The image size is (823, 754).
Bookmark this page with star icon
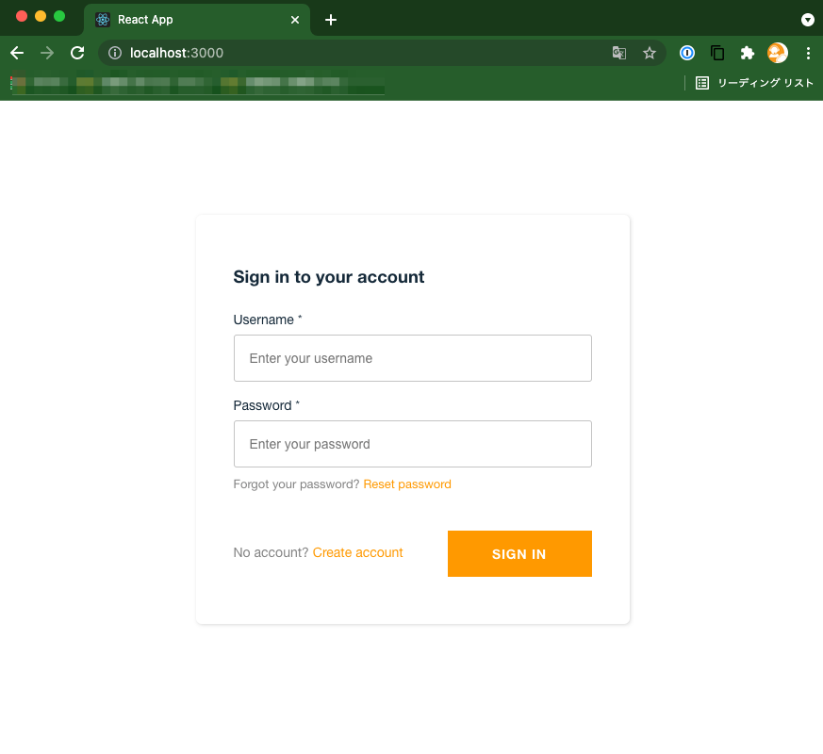click(650, 53)
